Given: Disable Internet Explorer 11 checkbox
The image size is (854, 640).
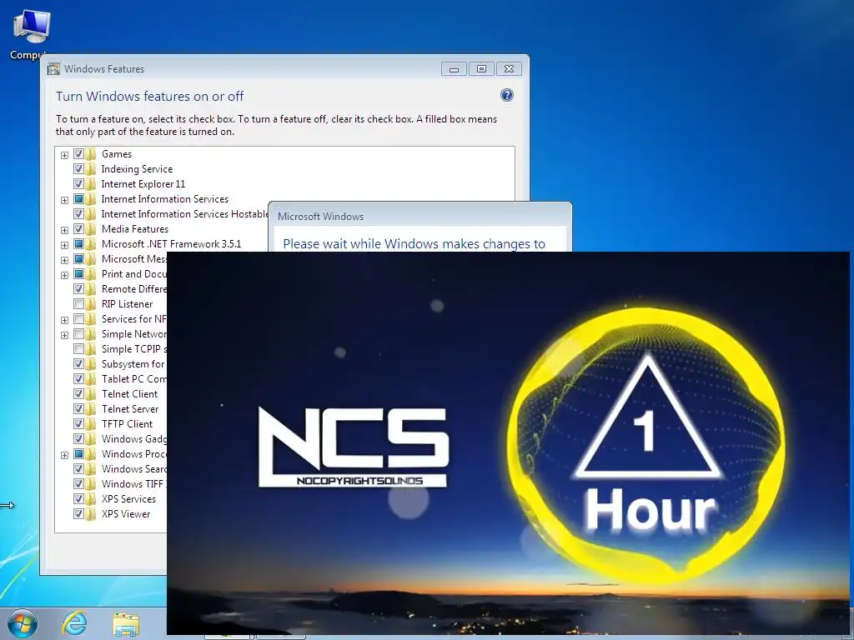Looking at the screenshot, I should click(x=78, y=184).
